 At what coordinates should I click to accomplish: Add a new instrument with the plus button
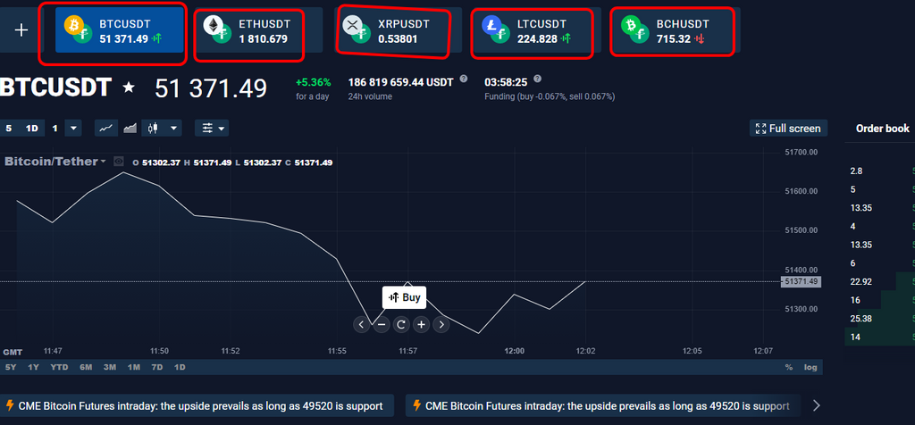tap(21, 30)
